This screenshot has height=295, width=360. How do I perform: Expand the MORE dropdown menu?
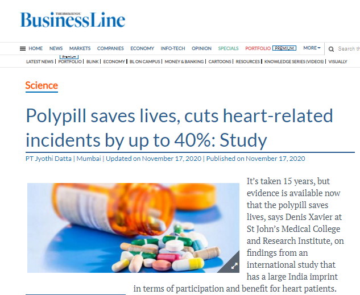(312, 48)
